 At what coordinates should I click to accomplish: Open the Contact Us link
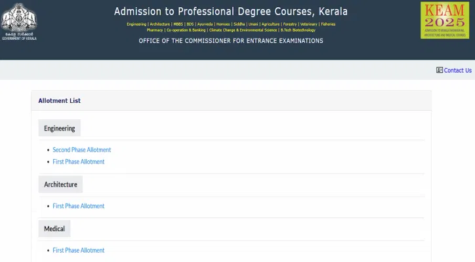click(457, 70)
